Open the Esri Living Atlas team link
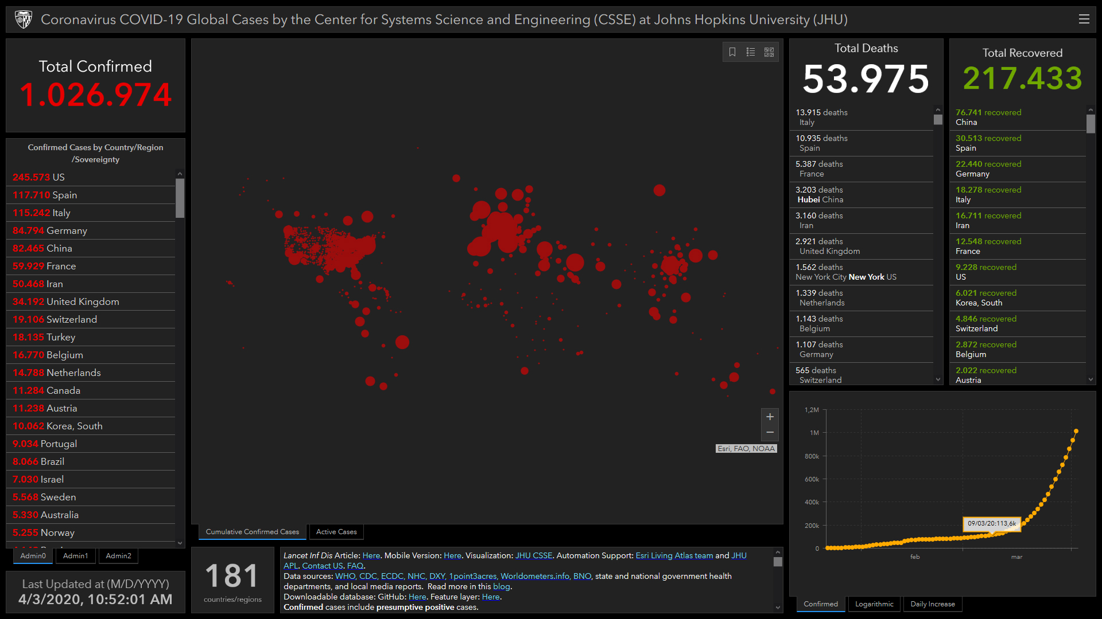 coord(674,555)
